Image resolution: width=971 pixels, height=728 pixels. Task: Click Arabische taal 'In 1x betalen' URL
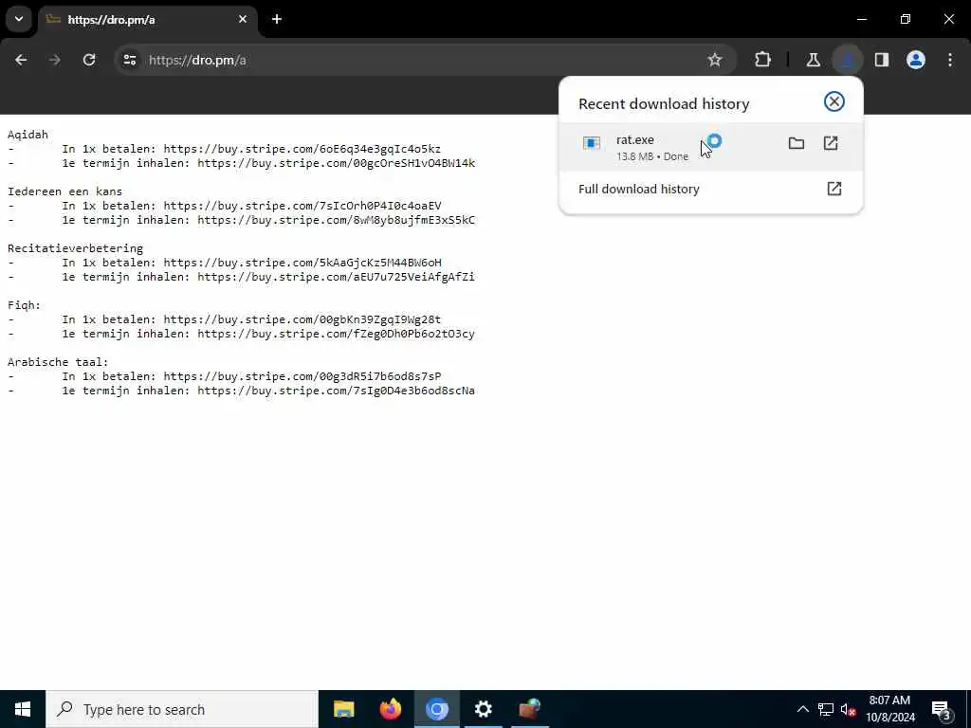point(302,376)
